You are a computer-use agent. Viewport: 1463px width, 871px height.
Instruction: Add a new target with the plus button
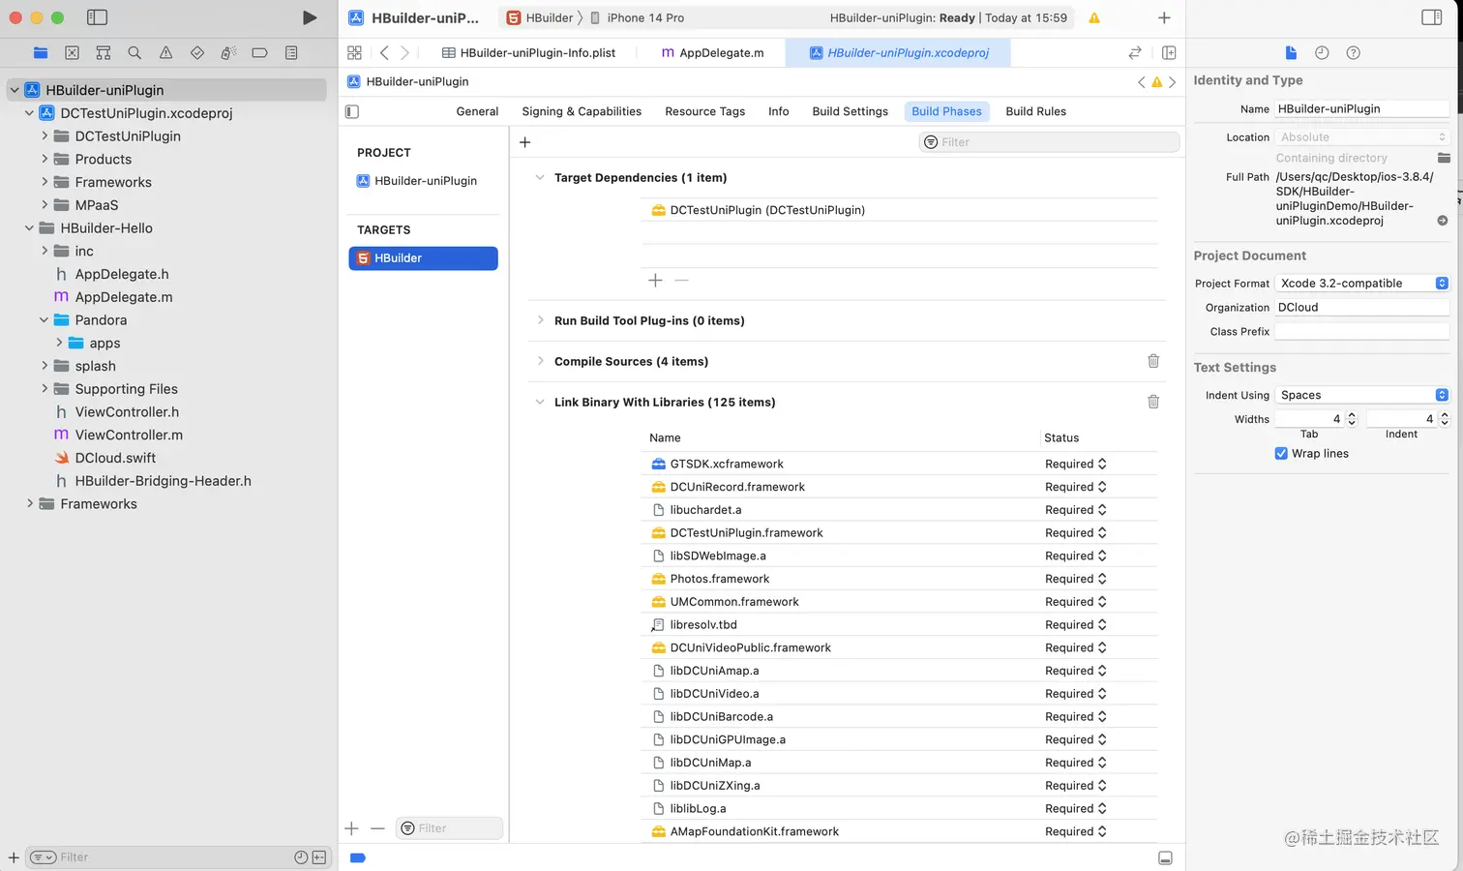click(351, 828)
